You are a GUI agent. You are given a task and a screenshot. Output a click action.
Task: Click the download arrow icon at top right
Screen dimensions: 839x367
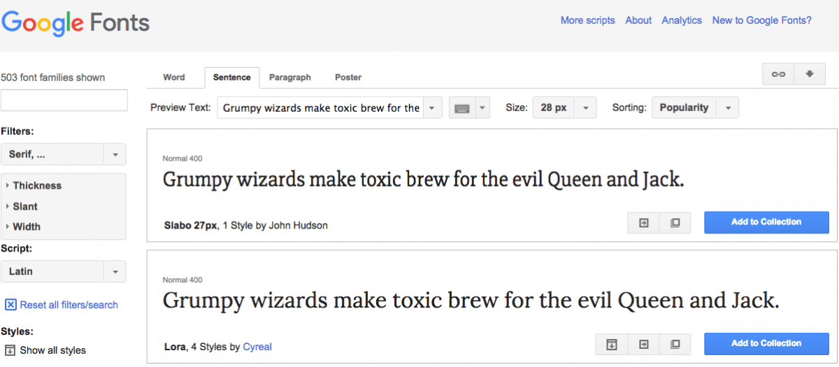pyautogui.click(x=810, y=74)
